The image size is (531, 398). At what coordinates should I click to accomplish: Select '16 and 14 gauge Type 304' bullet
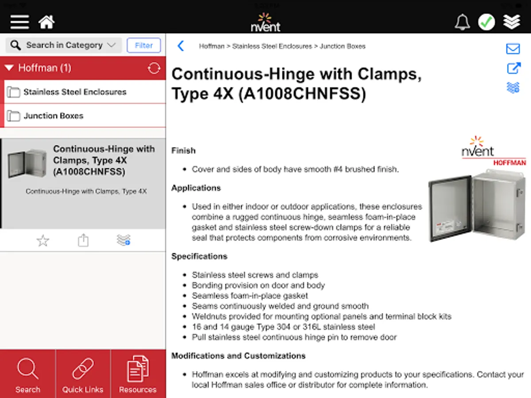[x=283, y=327]
